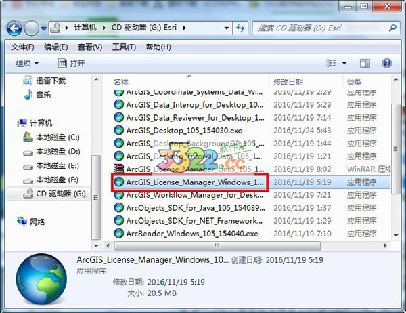Select 本地磁盘 (E:) drive
The image size is (406, 313).
pyautogui.click(x=51, y=165)
